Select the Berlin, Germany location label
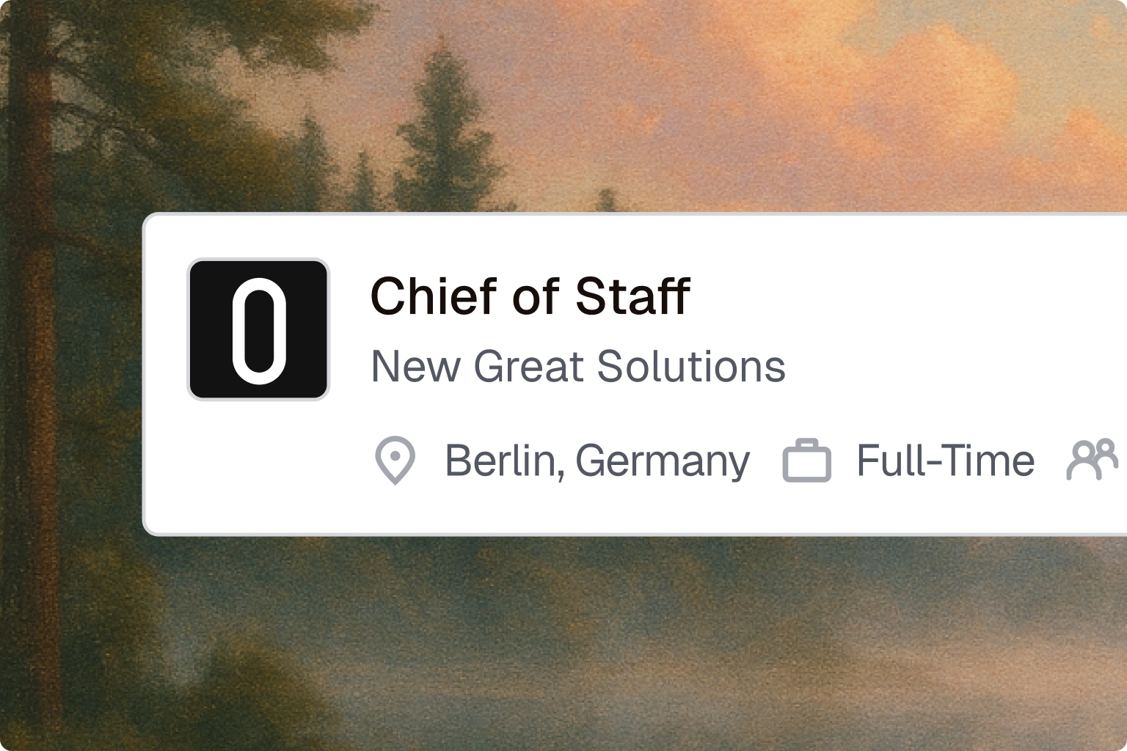 point(597,461)
